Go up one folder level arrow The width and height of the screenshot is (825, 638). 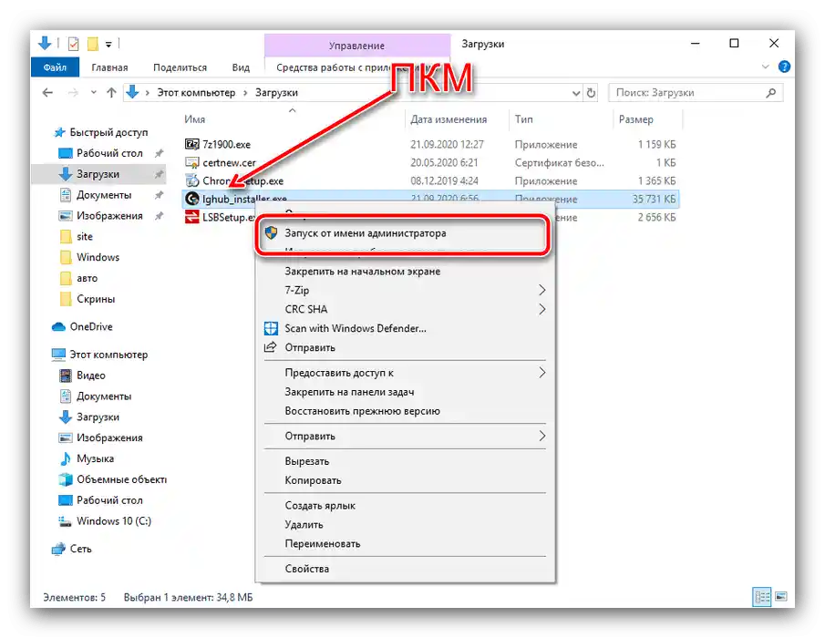click(111, 93)
